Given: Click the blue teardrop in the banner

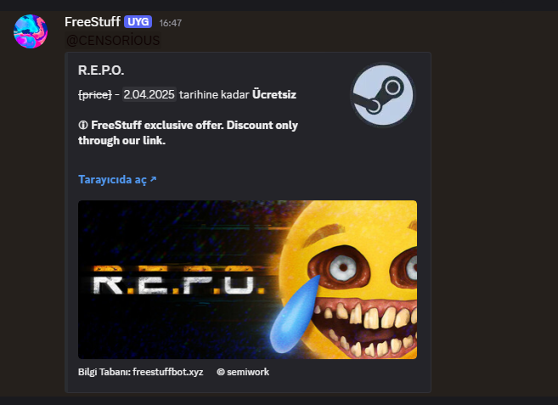Looking at the screenshot, I should coord(295,314).
